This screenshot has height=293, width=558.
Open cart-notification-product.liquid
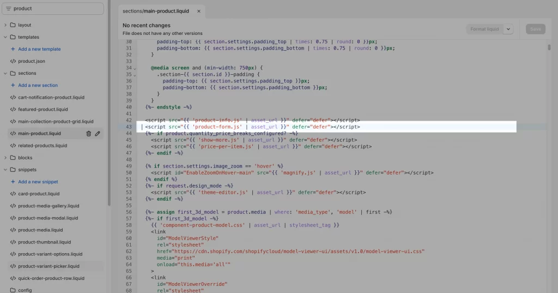click(x=51, y=97)
